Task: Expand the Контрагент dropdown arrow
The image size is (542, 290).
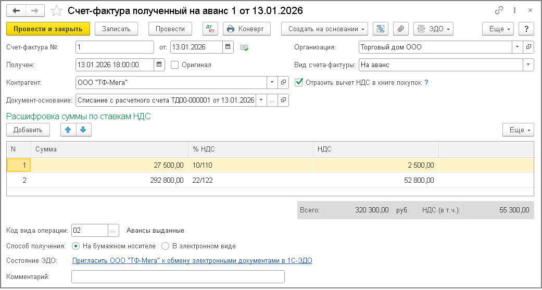Action: click(x=272, y=83)
